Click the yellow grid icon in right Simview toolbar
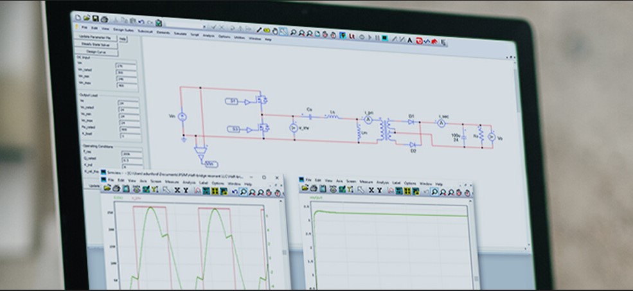The height and width of the screenshot is (291, 633). coord(407,191)
